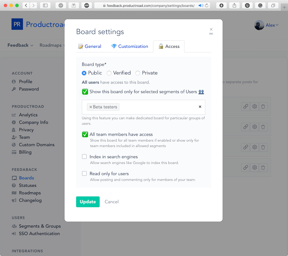Enable Index in search engines
The image size is (288, 256).
[x=84, y=156]
